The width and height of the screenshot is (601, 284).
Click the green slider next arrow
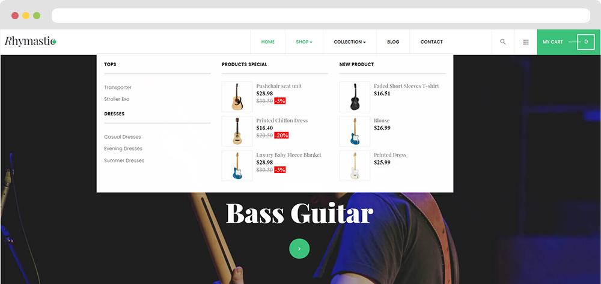(299, 249)
